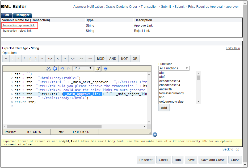This screenshot has height=168, width=248.
Task: Open editor help question mark icon
Action: pyautogui.click(x=106, y=69)
